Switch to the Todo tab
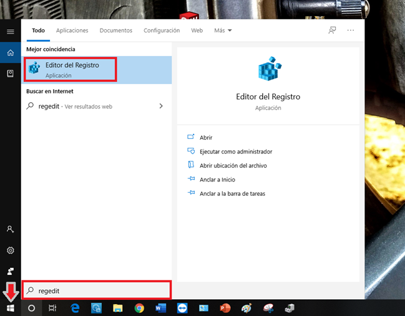The image size is (405, 316). tap(38, 31)
